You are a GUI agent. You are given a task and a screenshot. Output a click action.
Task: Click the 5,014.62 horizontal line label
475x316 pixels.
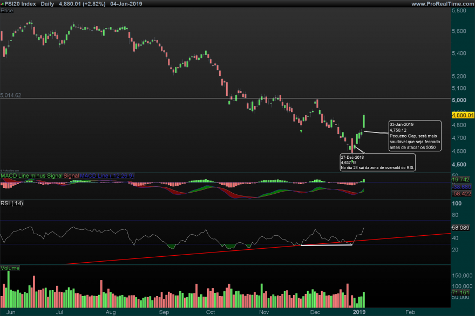pyautogui.click(x=11, y=95)
